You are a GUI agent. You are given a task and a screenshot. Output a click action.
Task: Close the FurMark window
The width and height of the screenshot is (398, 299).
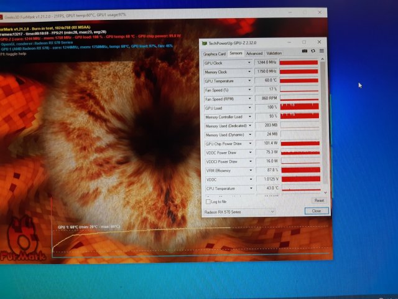320,12
